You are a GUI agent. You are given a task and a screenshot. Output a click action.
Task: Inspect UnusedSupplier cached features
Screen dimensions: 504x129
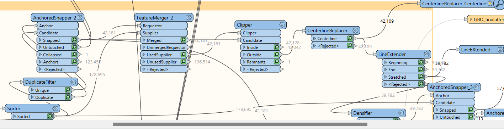pyautogui.click(x=184, y=62)
